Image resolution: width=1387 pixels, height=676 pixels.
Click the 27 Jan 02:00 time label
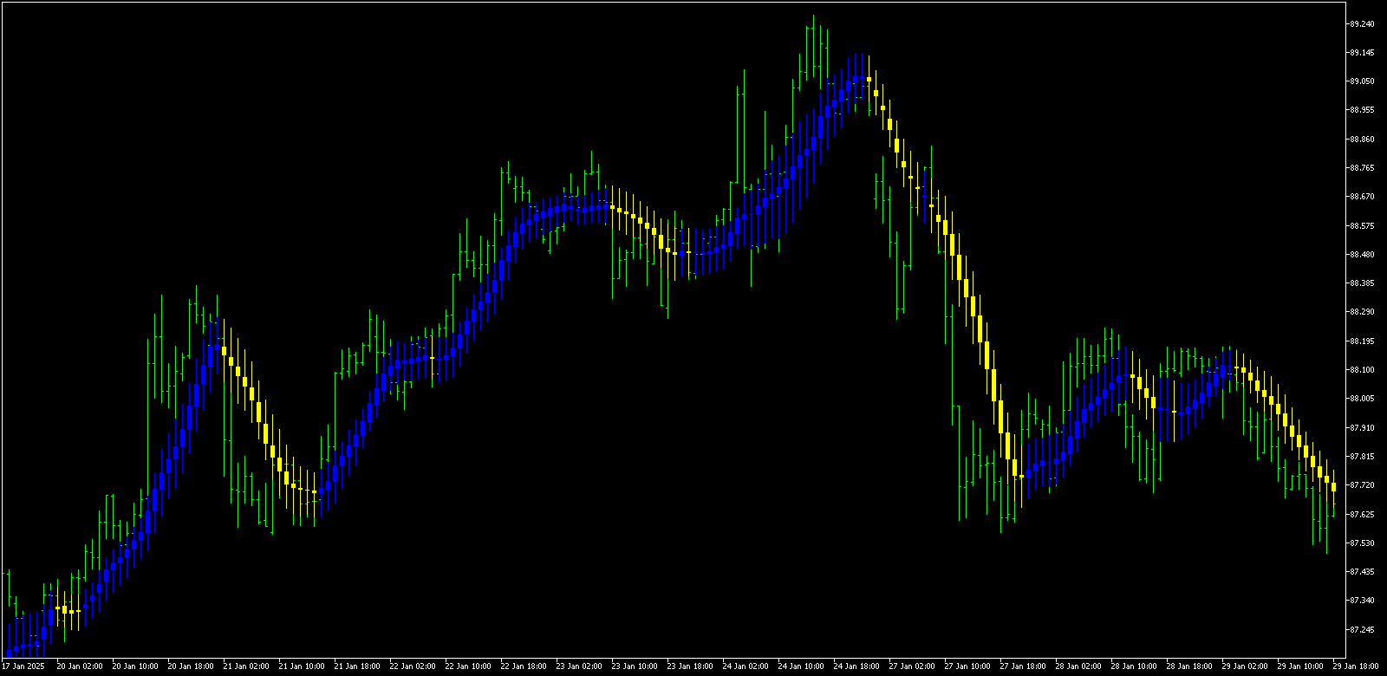click(912, 666)
